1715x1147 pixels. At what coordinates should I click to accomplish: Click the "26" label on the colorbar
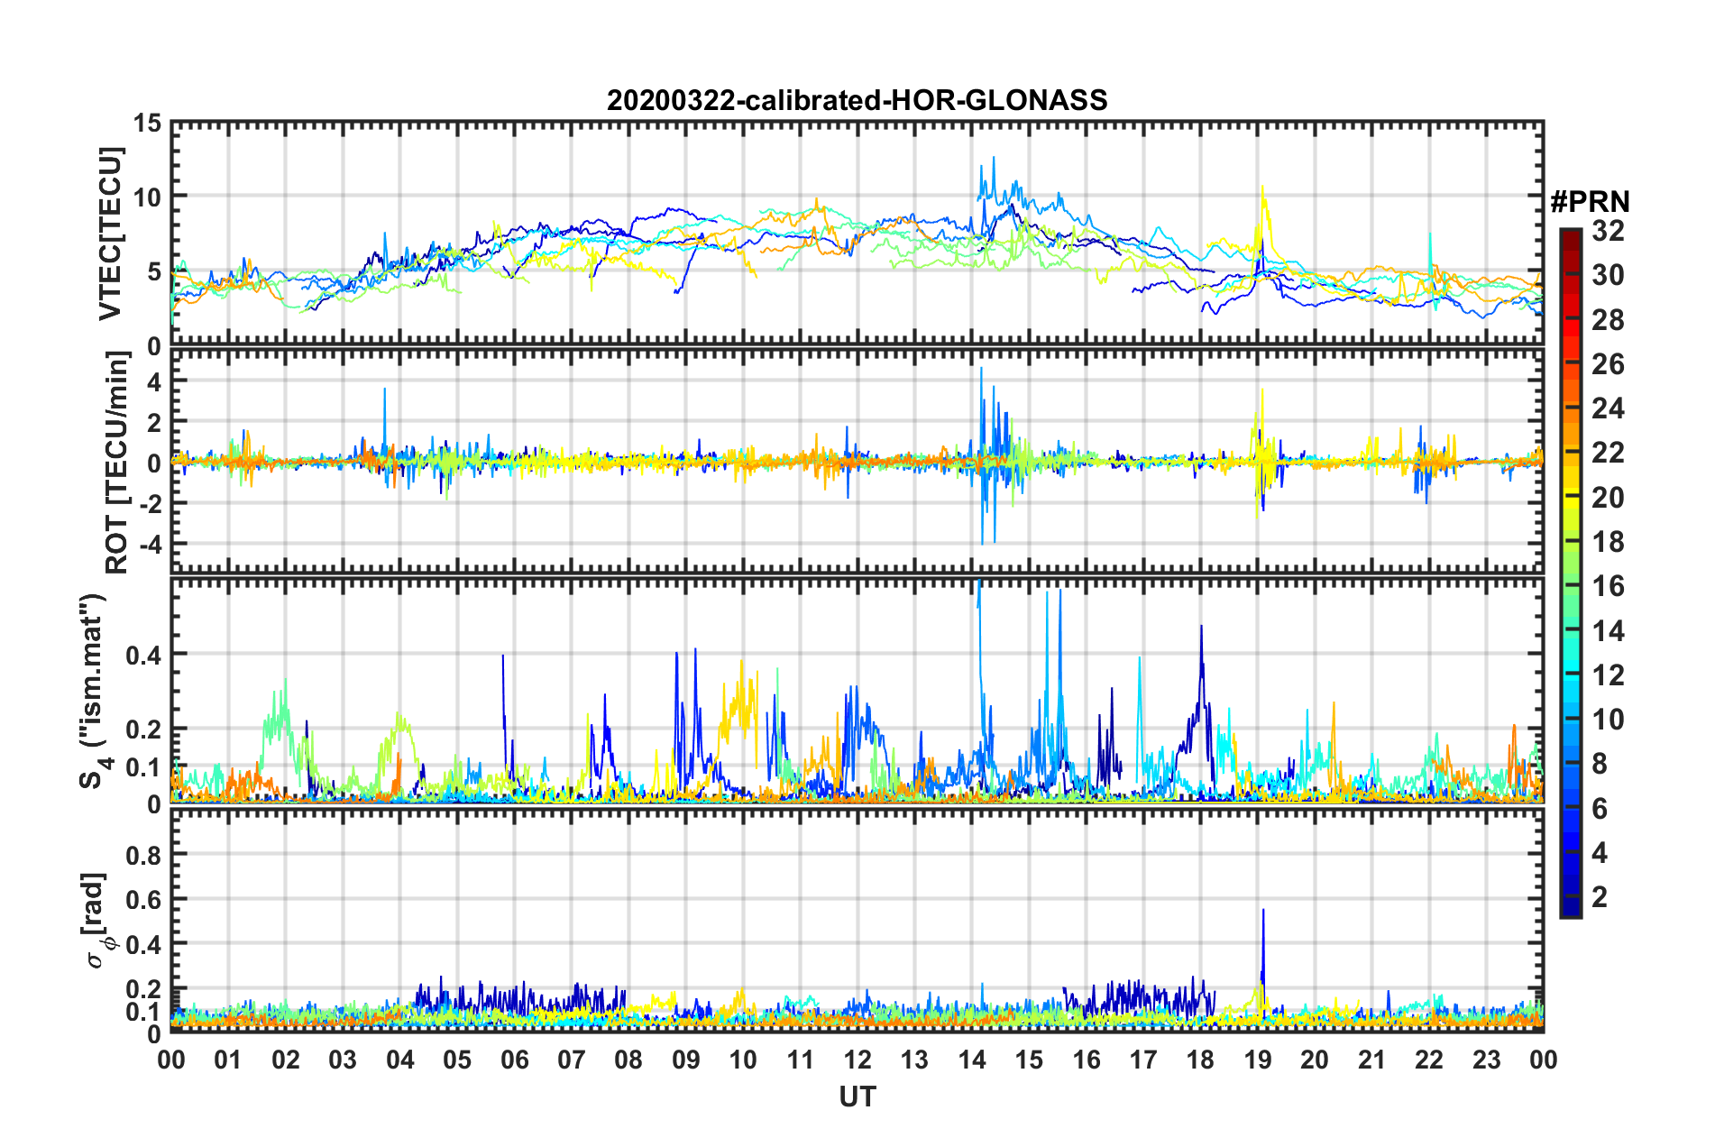pos(1608,364)
